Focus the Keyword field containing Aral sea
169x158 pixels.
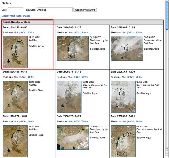(x=54, y=10)
